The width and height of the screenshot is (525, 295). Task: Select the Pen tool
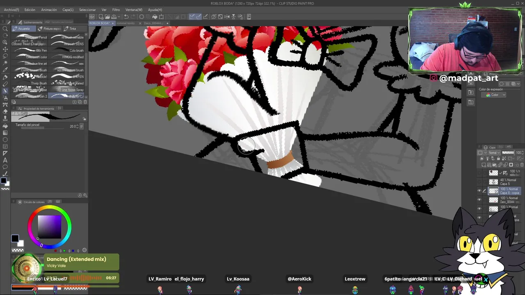5,77
